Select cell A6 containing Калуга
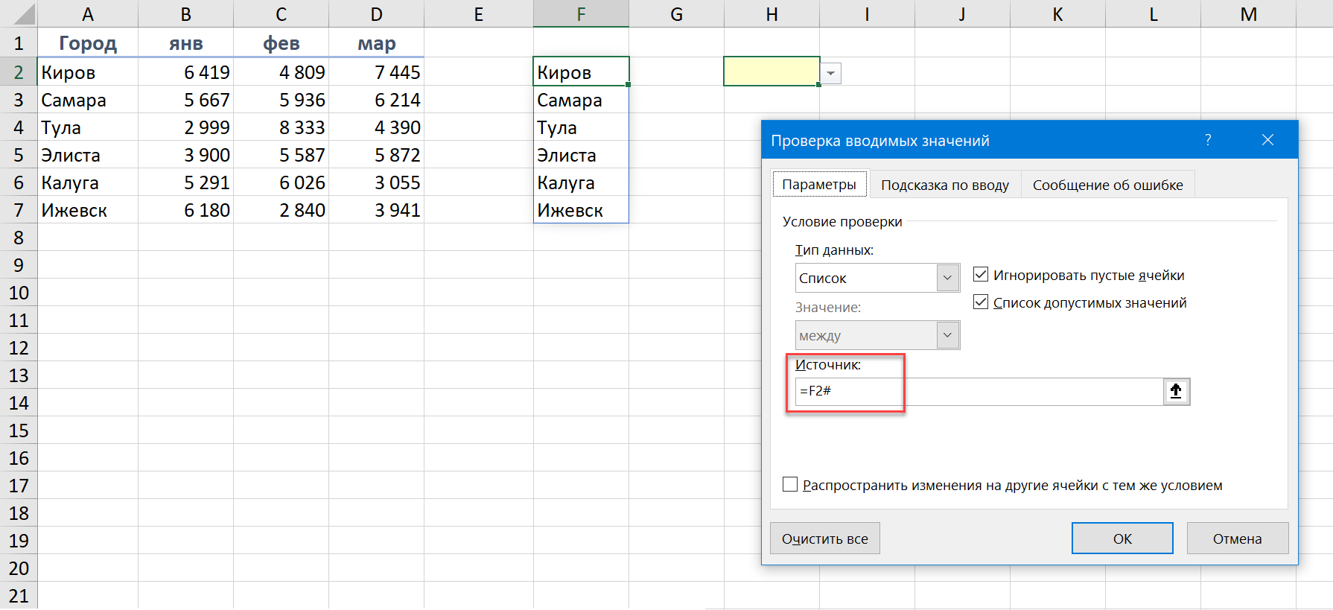 tap(88, 182)
